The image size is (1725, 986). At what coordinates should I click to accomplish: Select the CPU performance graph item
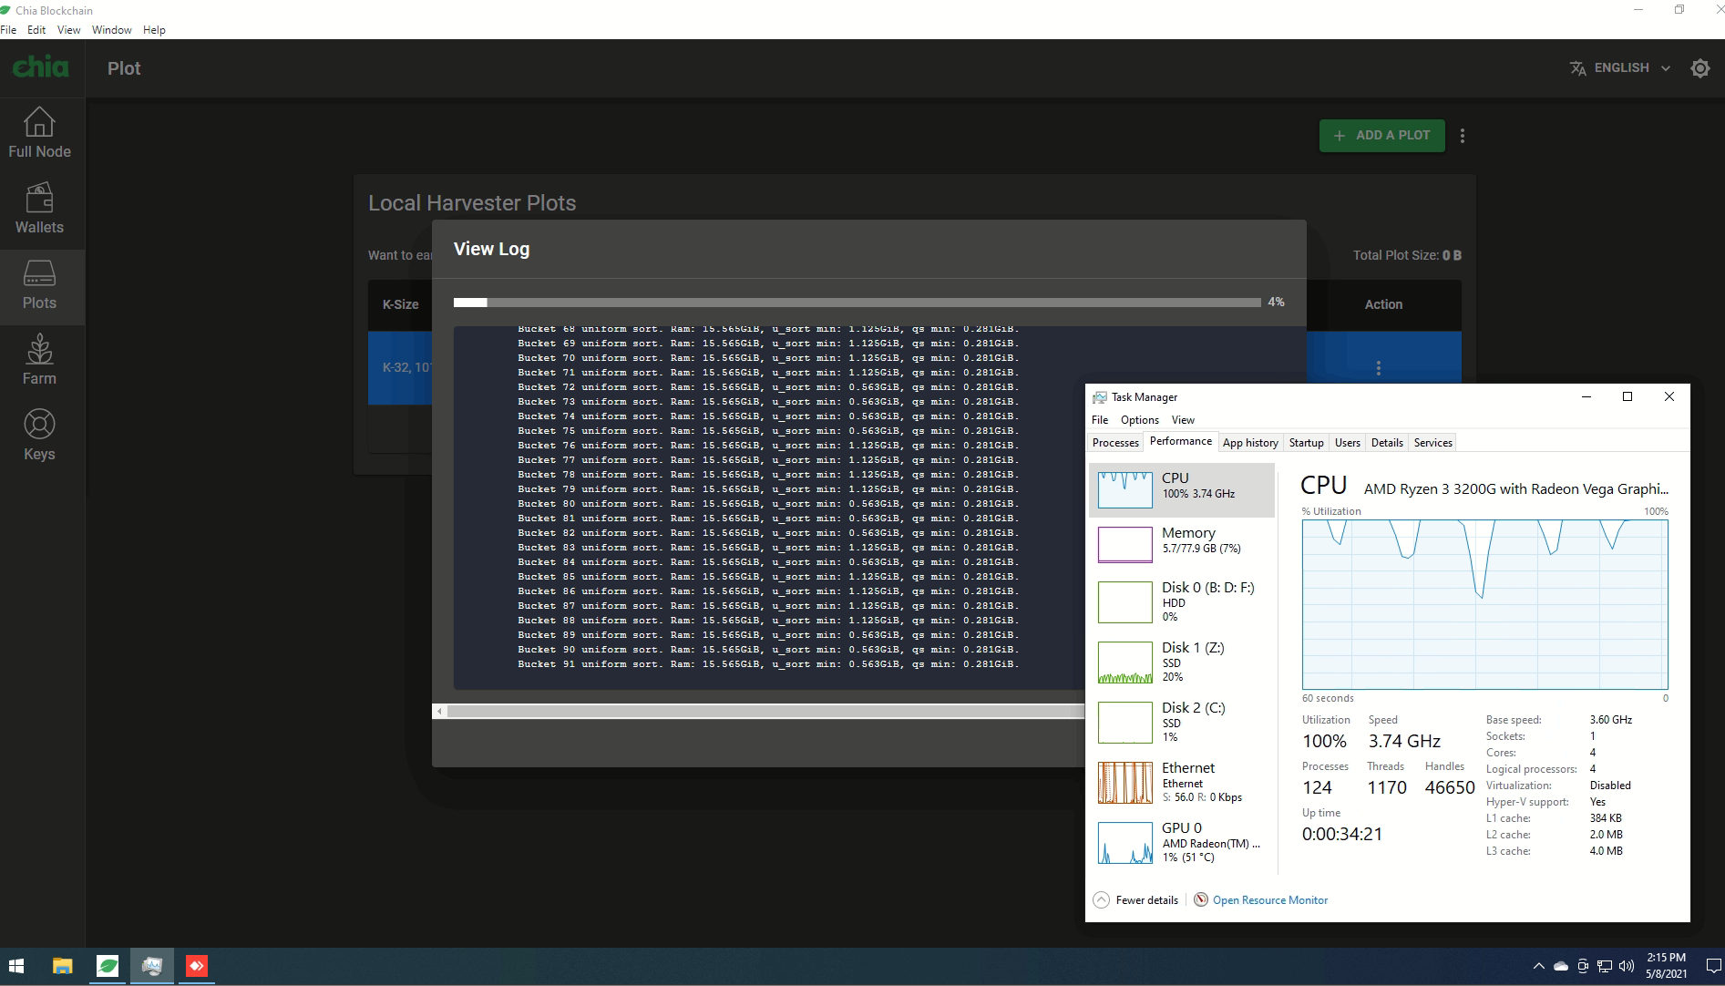(x=1182, y=490)
